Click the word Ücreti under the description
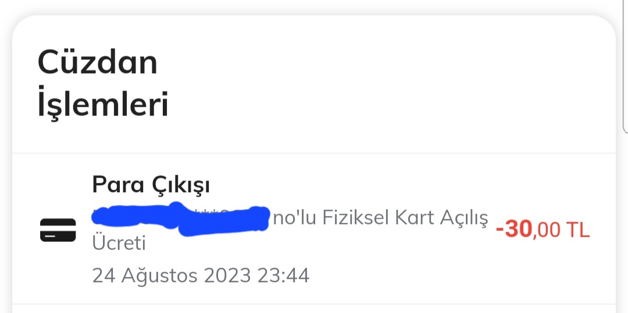Image resolution: width=628 pixels, height=313 pixels. 119,243
